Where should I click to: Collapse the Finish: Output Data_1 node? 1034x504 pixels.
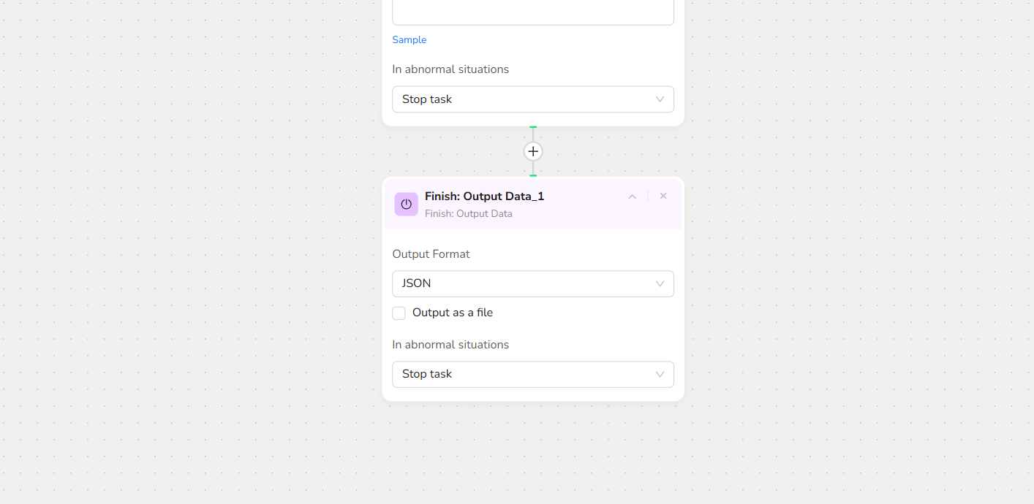[x=633, y=196]
